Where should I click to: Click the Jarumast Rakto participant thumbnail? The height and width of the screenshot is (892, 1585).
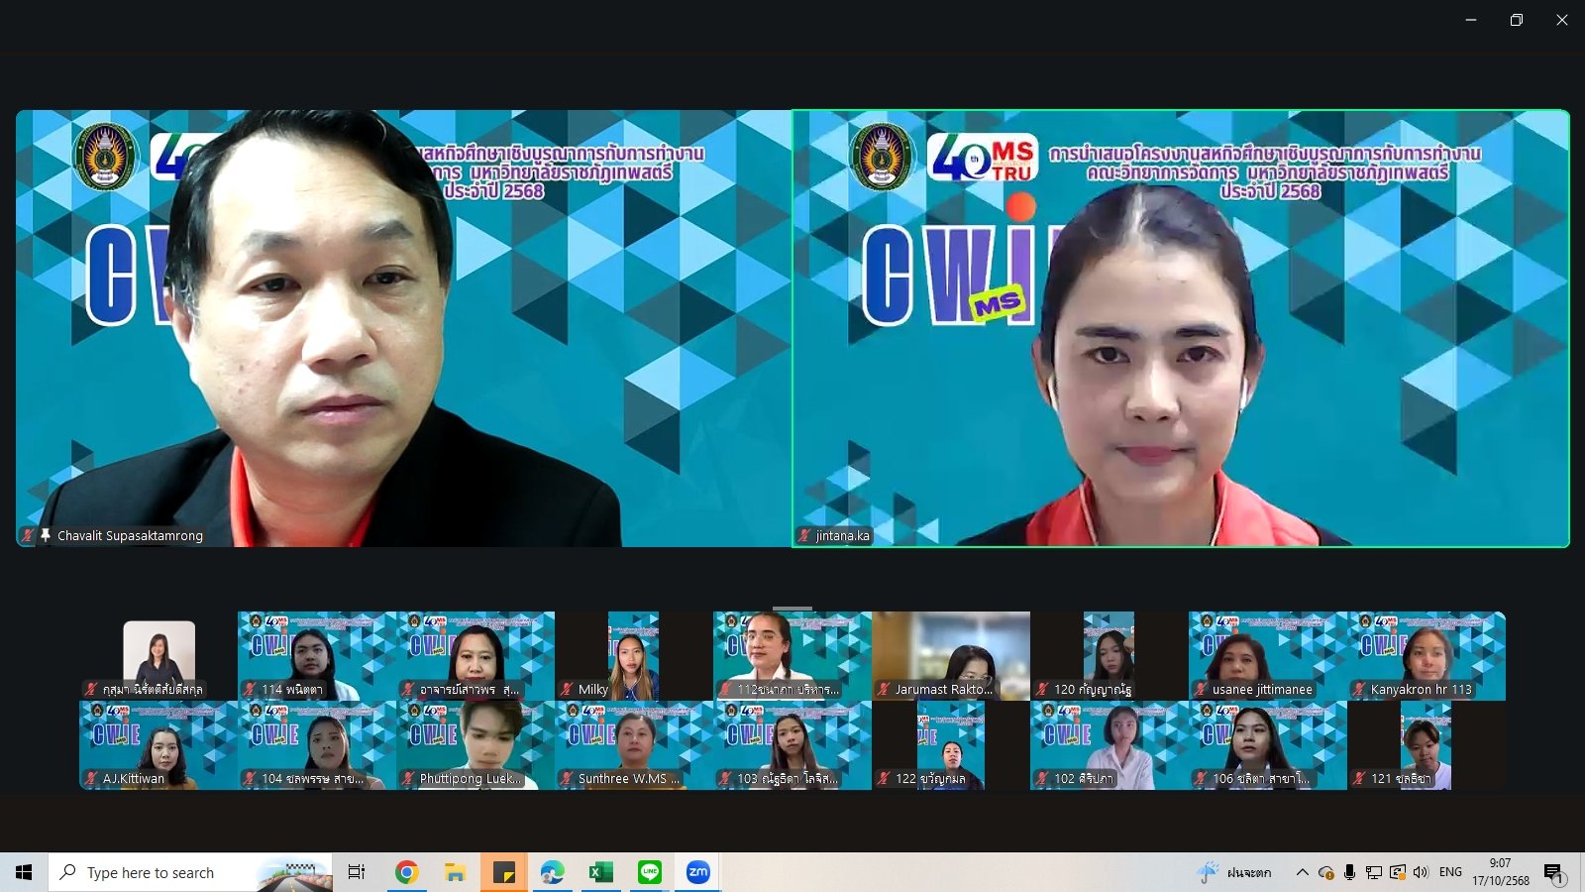pyautogui.click(x=951, y=655)
